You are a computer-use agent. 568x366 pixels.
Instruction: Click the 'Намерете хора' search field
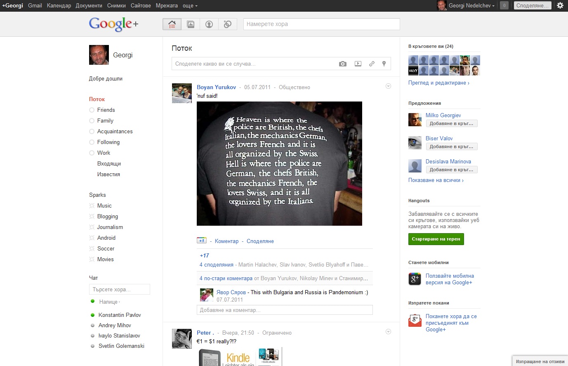pyautogui.click(x=321, y=24)
